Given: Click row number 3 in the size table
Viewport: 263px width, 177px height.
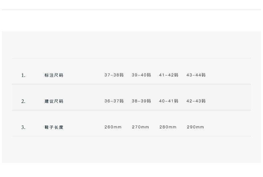Looking at the screenshot, I should click(23, 127).
